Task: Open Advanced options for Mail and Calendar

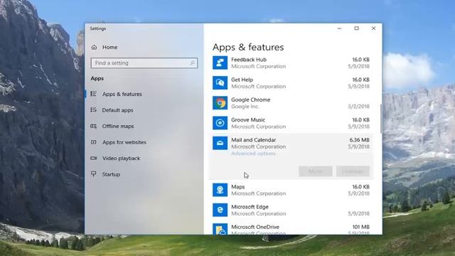Action: click(x=253, y=154)
